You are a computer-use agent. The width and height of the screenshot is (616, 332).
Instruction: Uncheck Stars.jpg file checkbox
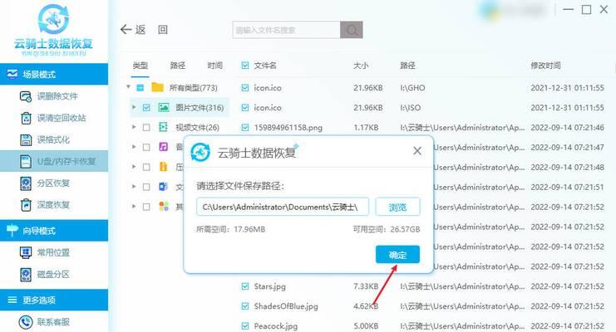245,286
